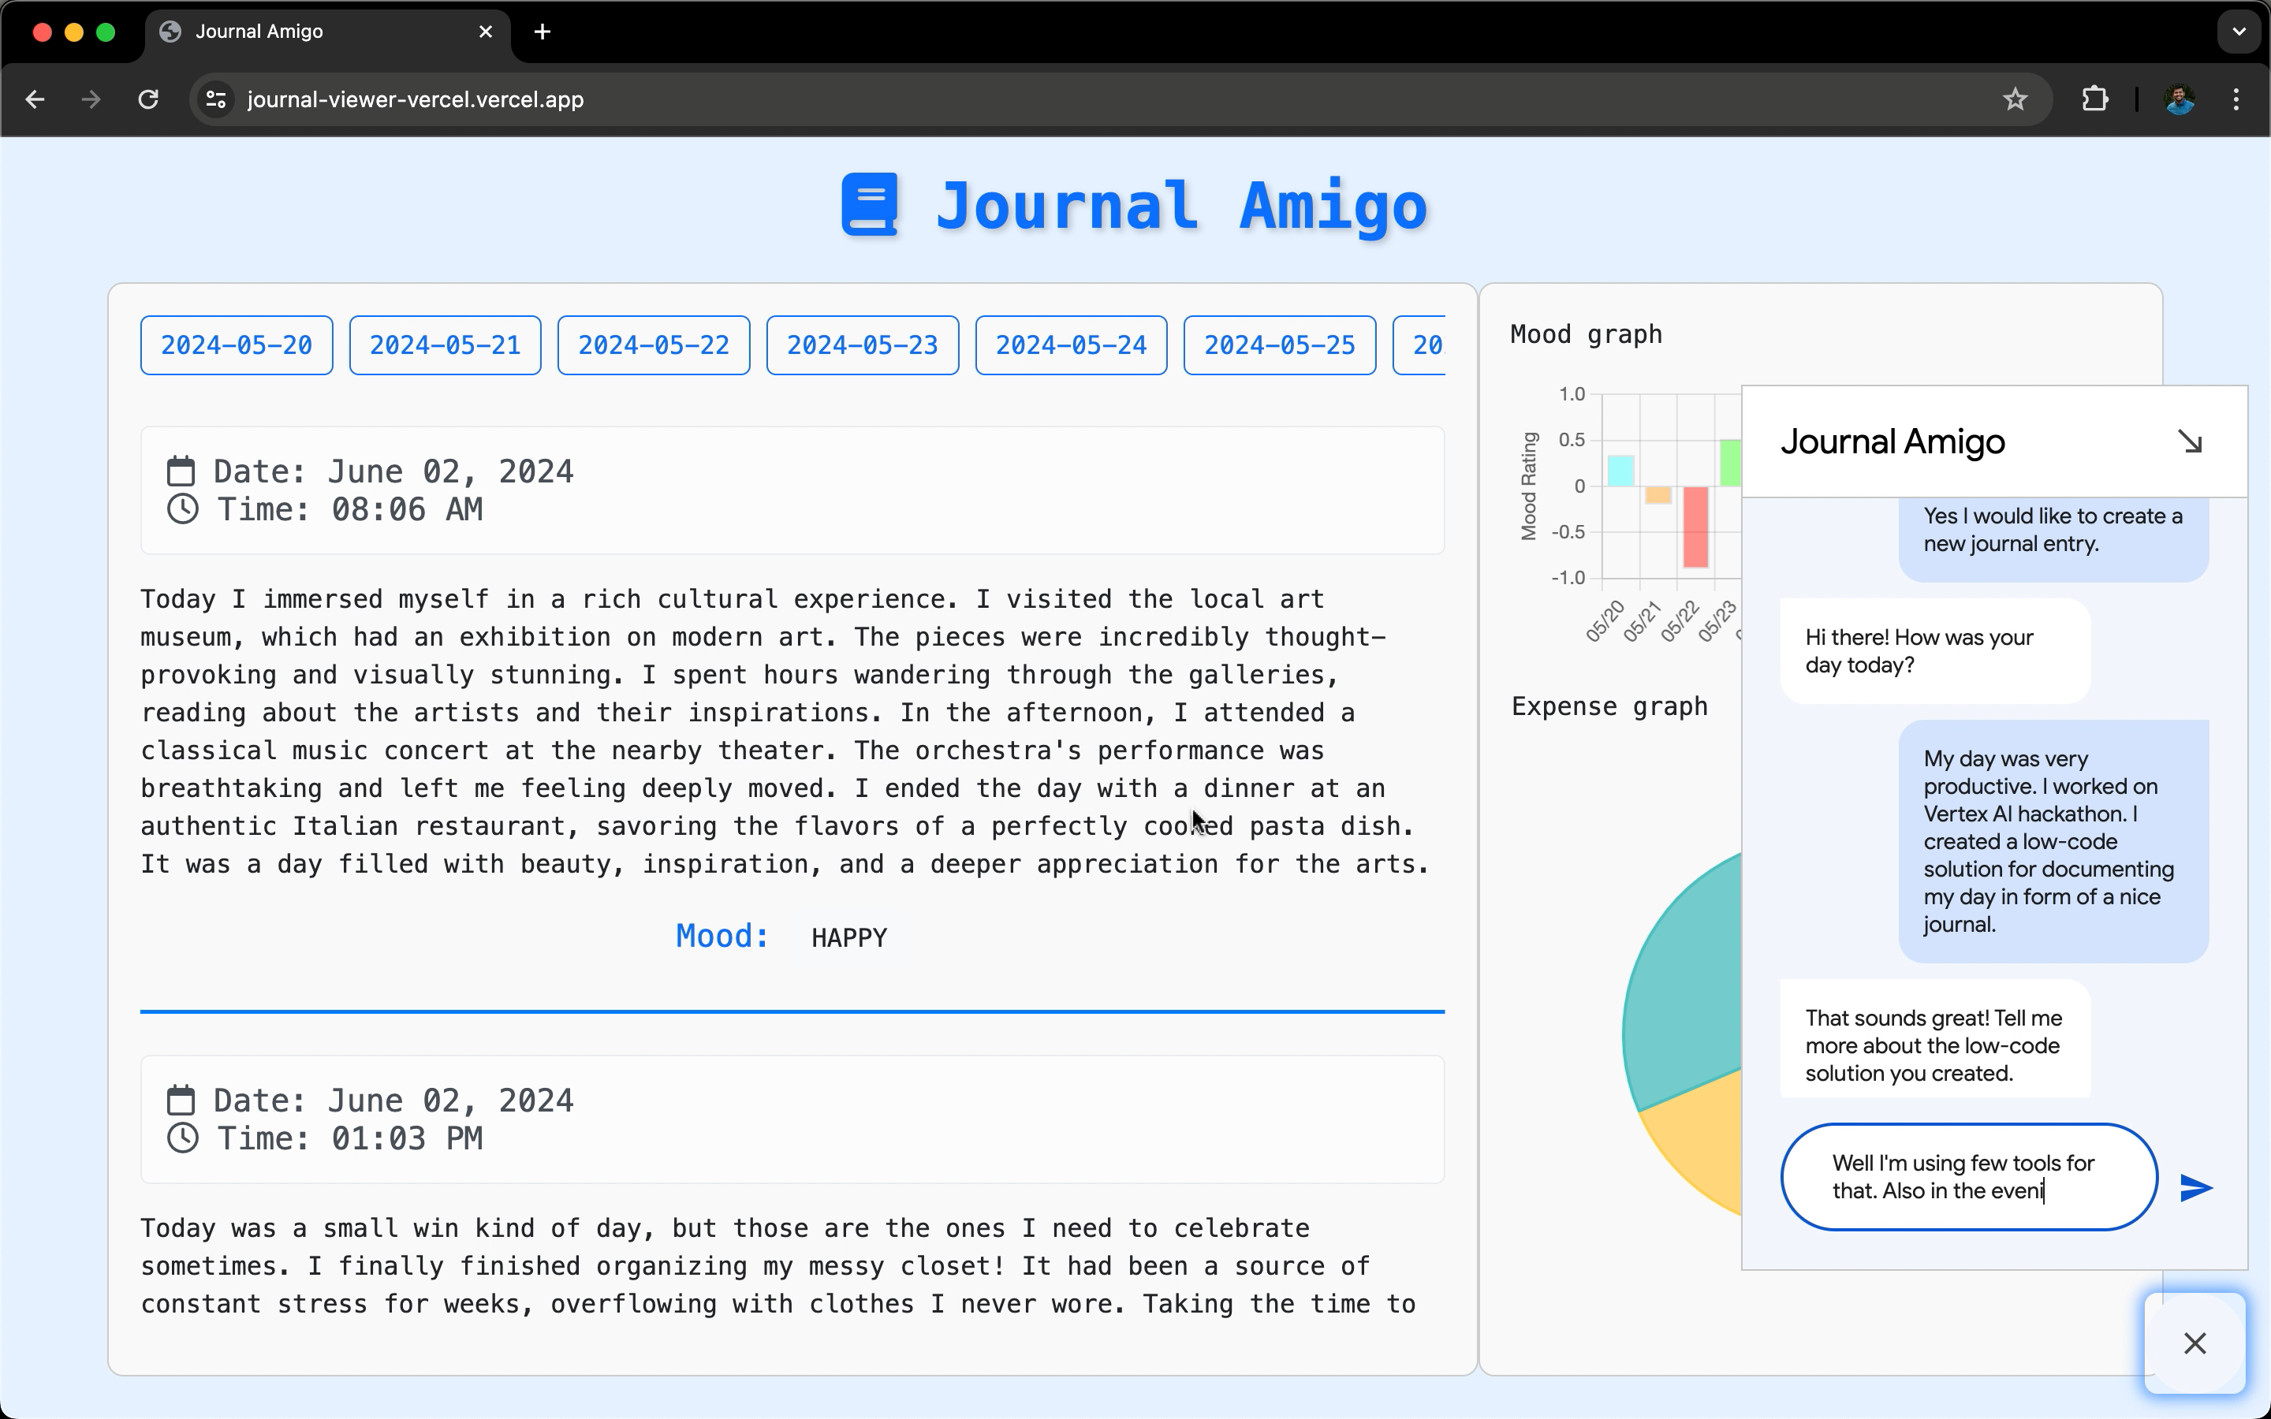Image resolution: width=2271 pixels, height=1419 pixels.
Task: Minimize chat using diagonal arrow icon
Action: tap(2189, 441)
